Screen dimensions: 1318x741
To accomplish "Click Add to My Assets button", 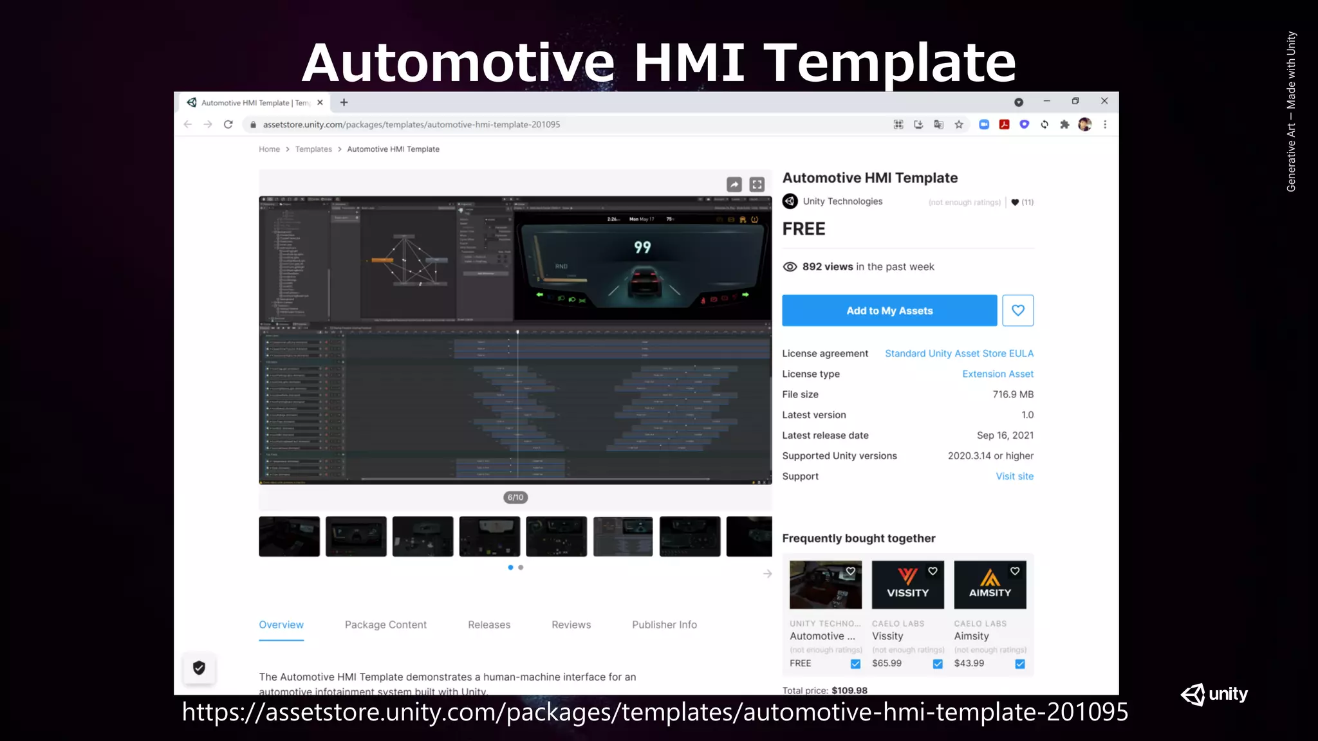I will pos(889,311).
